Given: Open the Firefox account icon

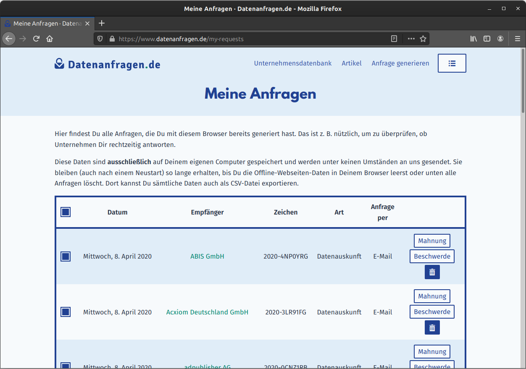Looking at the screenshot, I should pyautogui.click(x=500, y=39).
